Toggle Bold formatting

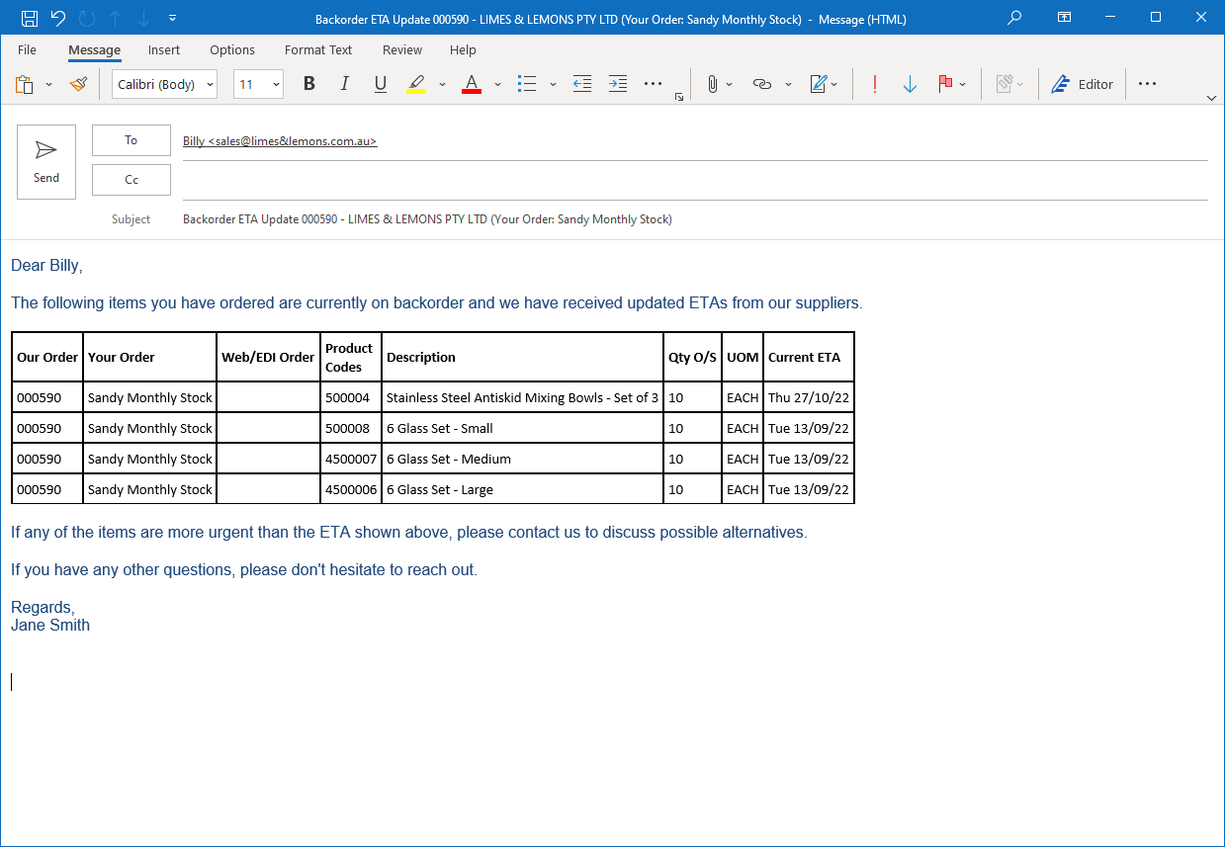pyautogui.click(x=308, y=84)
